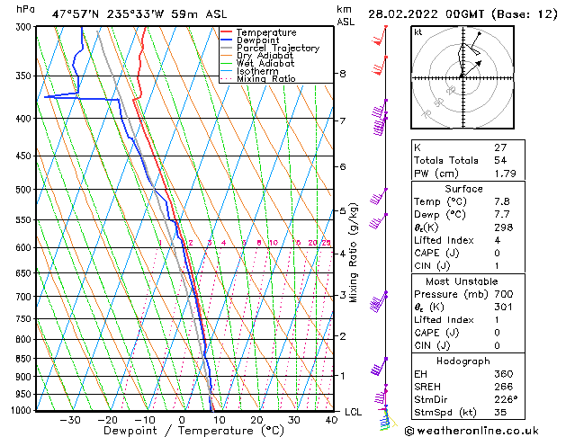Select the K index value 27
The height and width of the screenshot is (437, 566).
point(500,147)
